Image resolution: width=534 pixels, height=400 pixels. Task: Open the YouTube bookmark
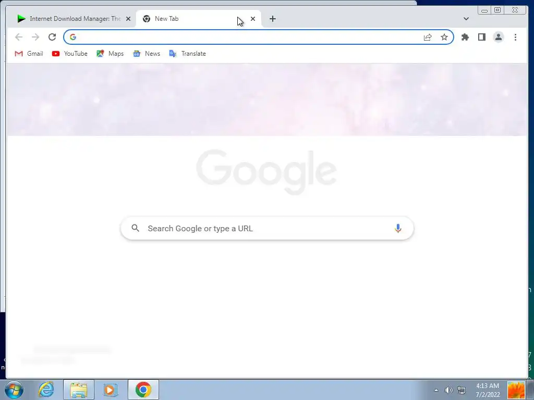tap(70, 54)
